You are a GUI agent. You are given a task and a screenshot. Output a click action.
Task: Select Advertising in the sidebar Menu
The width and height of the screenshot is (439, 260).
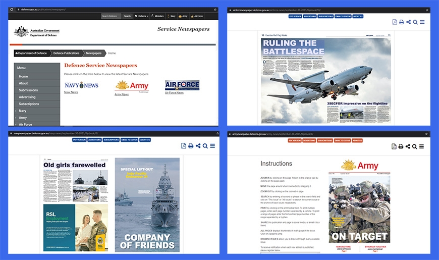coord(37,97)
